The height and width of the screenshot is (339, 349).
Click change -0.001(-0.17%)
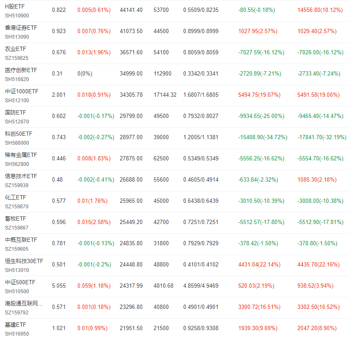pyautogui.click(x=96, y=116)
